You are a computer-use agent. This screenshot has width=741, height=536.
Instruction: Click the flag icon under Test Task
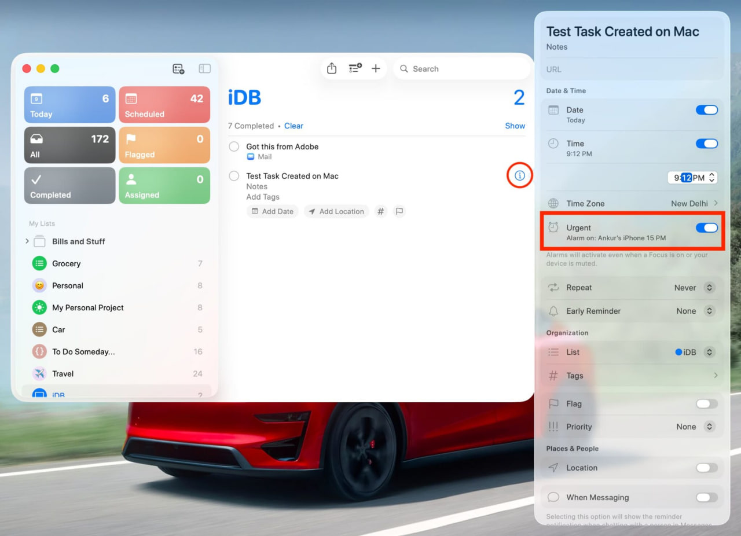[399, 212]
